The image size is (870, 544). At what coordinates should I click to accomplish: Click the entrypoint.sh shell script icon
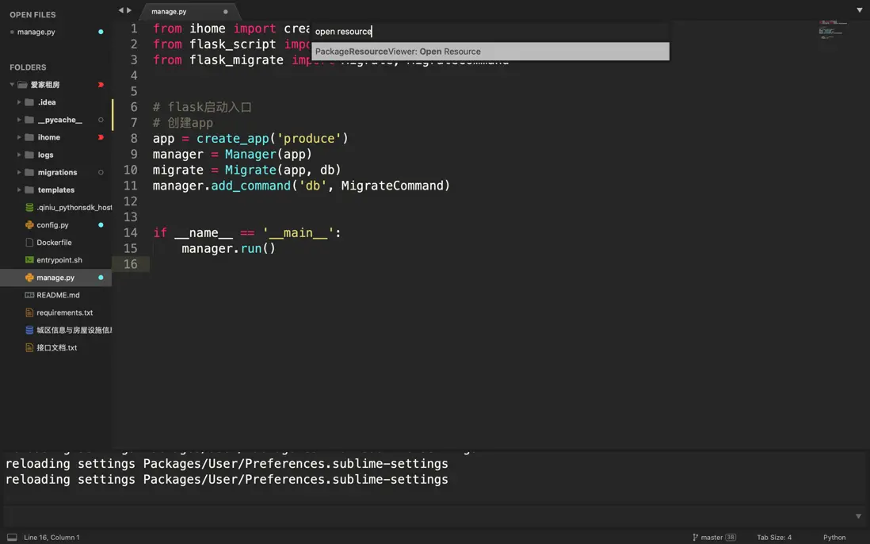(29, 260)
